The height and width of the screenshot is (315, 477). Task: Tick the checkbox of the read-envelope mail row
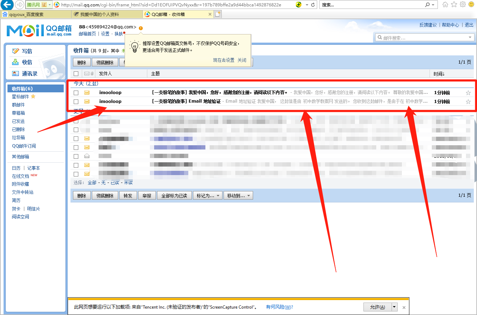[76, 156]
